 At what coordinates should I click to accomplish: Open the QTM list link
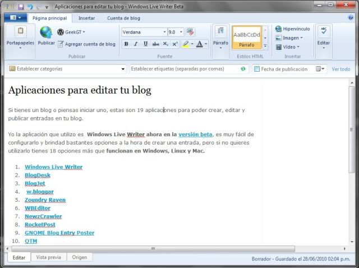click(x=31, y=241)
